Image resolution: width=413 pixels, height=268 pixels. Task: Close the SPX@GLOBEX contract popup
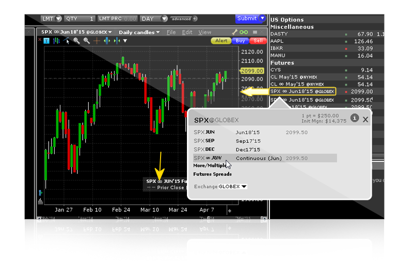366,120
